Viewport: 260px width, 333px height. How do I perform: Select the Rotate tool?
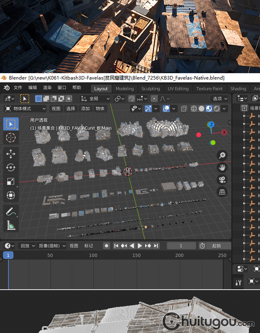[11, 168]
